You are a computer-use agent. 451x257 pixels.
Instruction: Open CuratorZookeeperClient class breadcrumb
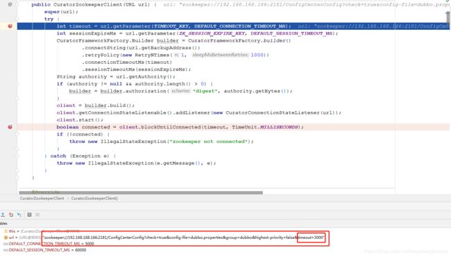(42, 198)
